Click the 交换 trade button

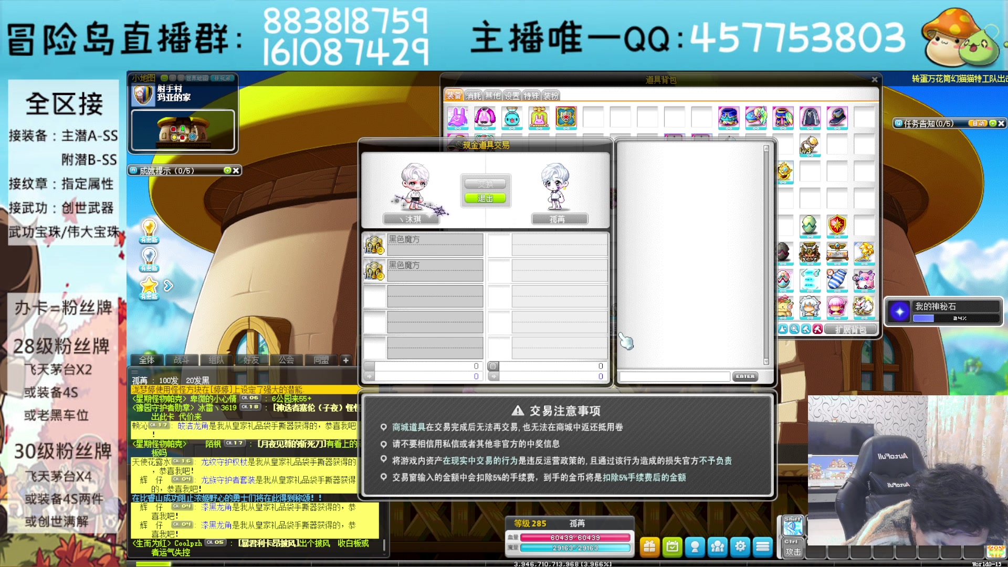click(485, 184)
